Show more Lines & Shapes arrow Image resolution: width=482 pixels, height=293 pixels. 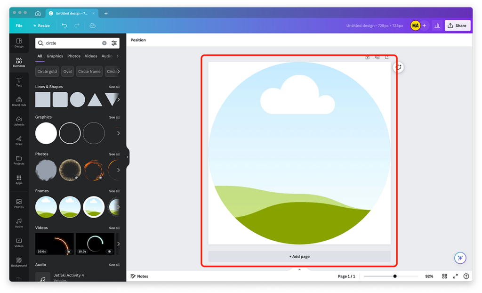[x=118, y=100]
